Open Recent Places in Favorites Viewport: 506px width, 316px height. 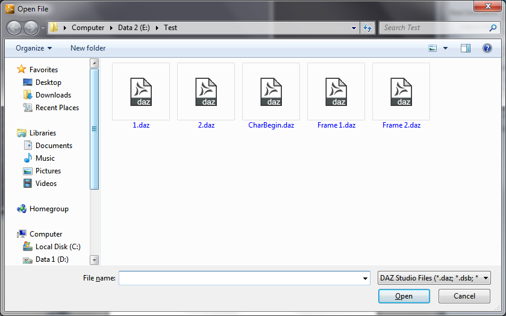click(x=57, y=107)
